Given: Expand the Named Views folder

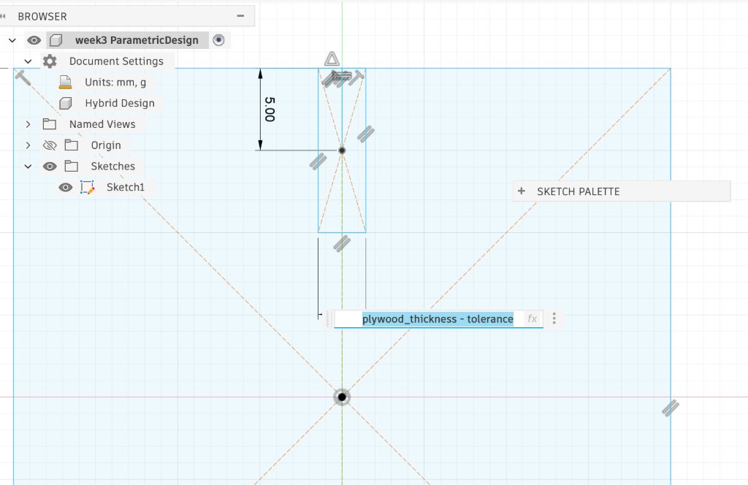Looking at the screenshot, I should pyautogui.click(x=28, y=124).
